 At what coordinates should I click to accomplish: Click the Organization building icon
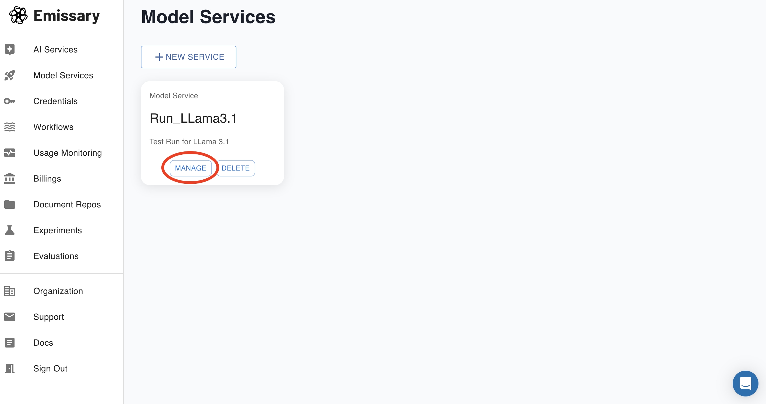tap(9, 291)
